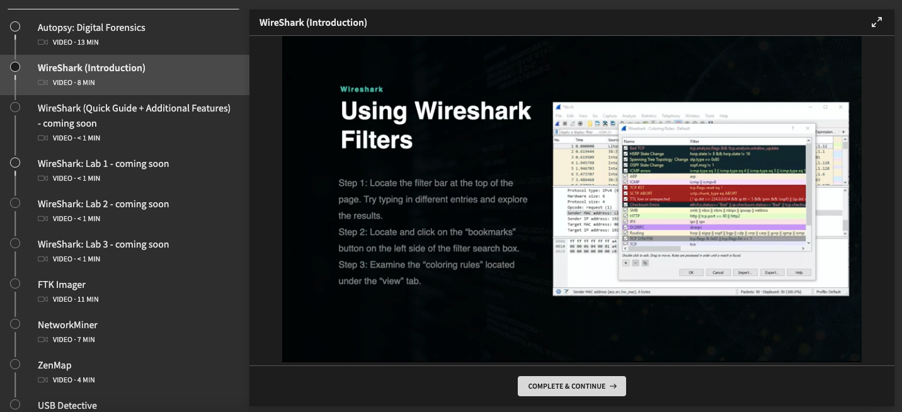Click the "VIDEO · 7 MIN" duration label

[x=74, y=340]
